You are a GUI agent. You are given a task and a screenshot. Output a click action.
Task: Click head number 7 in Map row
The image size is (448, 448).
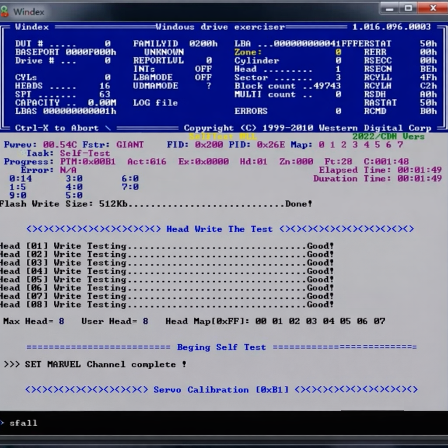pos(400,145)
